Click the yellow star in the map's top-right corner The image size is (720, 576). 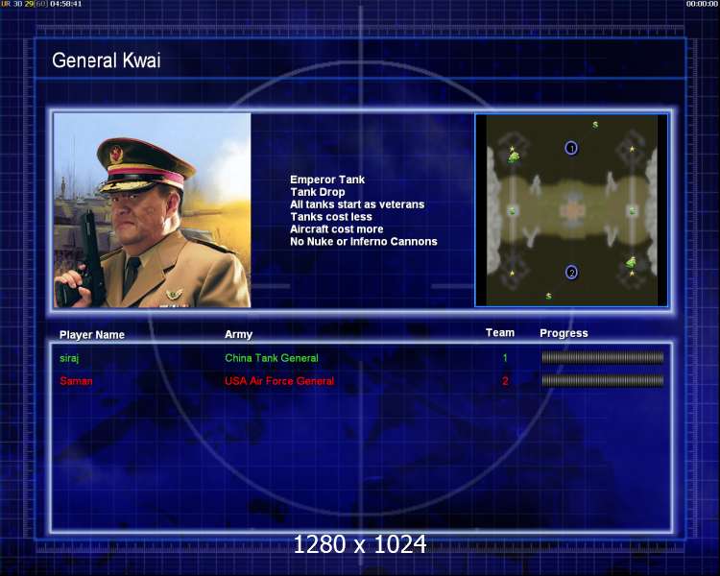coord(633,149)
